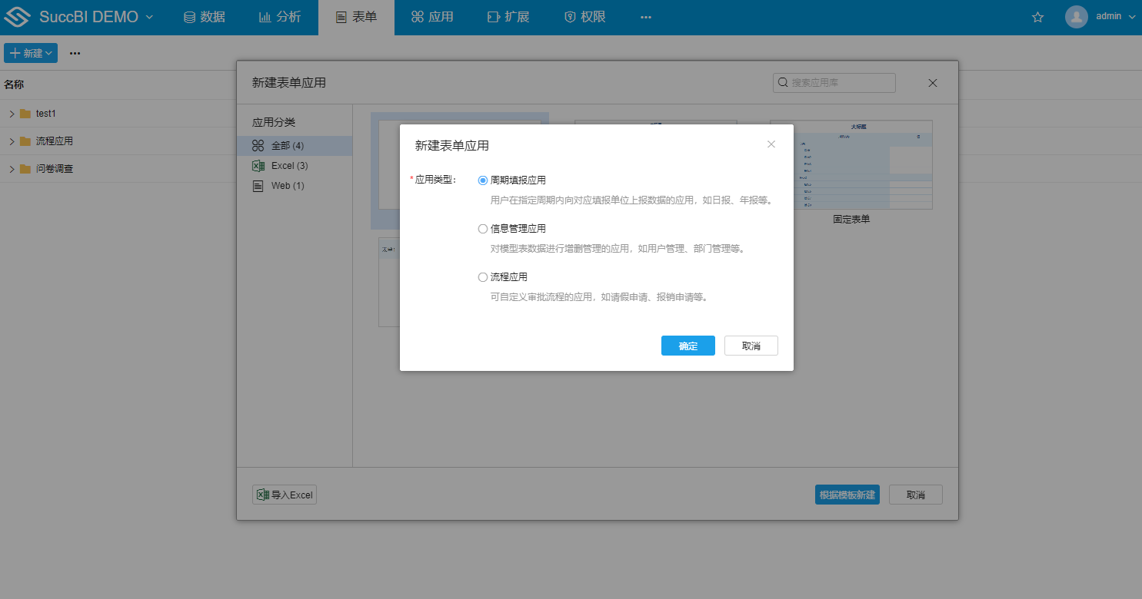The image size is (1142, 599).
Task: Click 取消 in the application type dialog
Action: point(751,346)
